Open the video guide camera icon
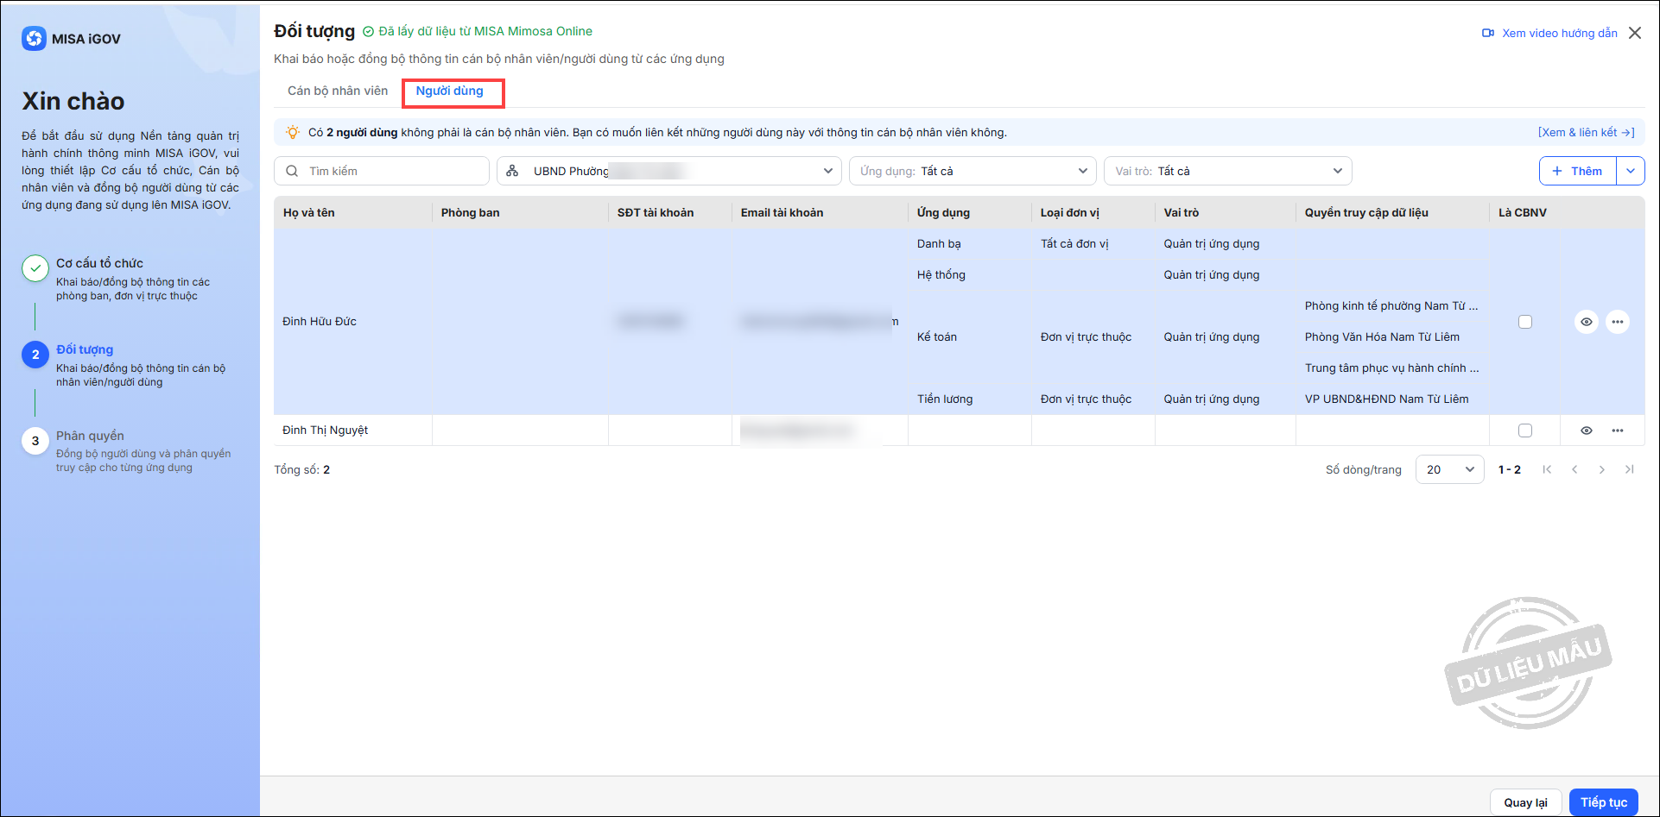The width and height of the screenshot is (1660, 817). (1488, 33)
